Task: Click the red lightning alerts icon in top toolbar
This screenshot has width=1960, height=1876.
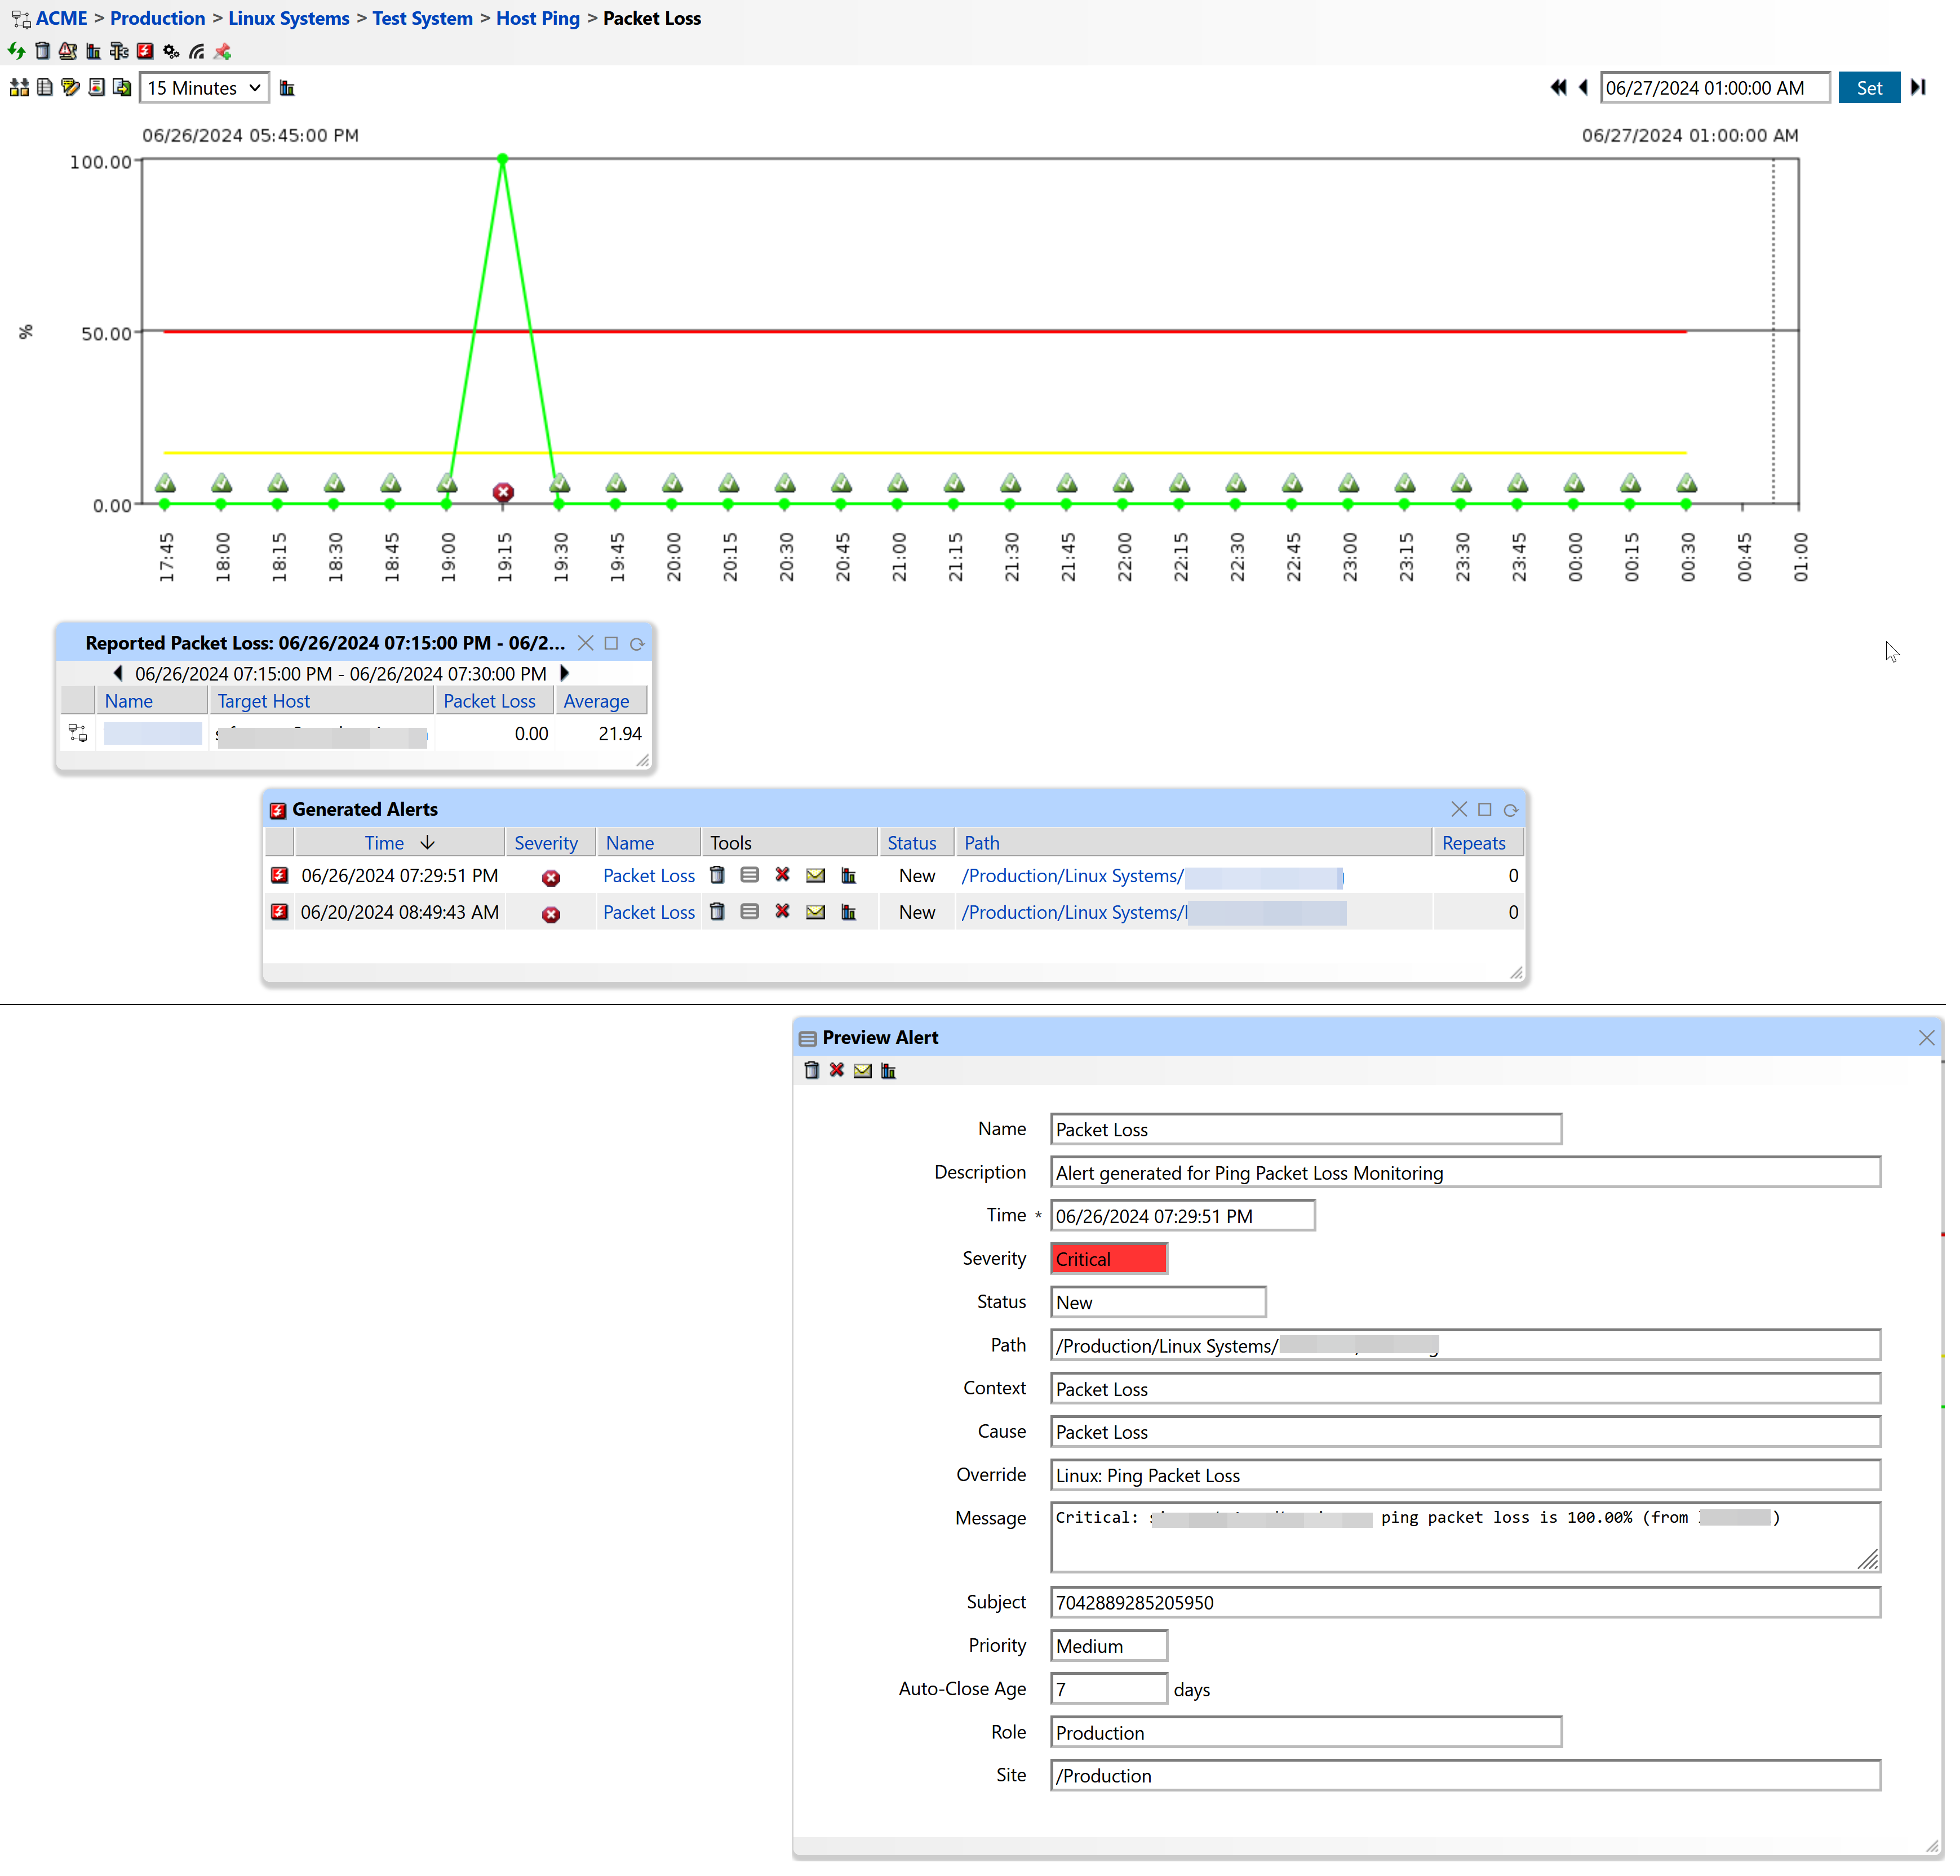Action: point(146,51)
